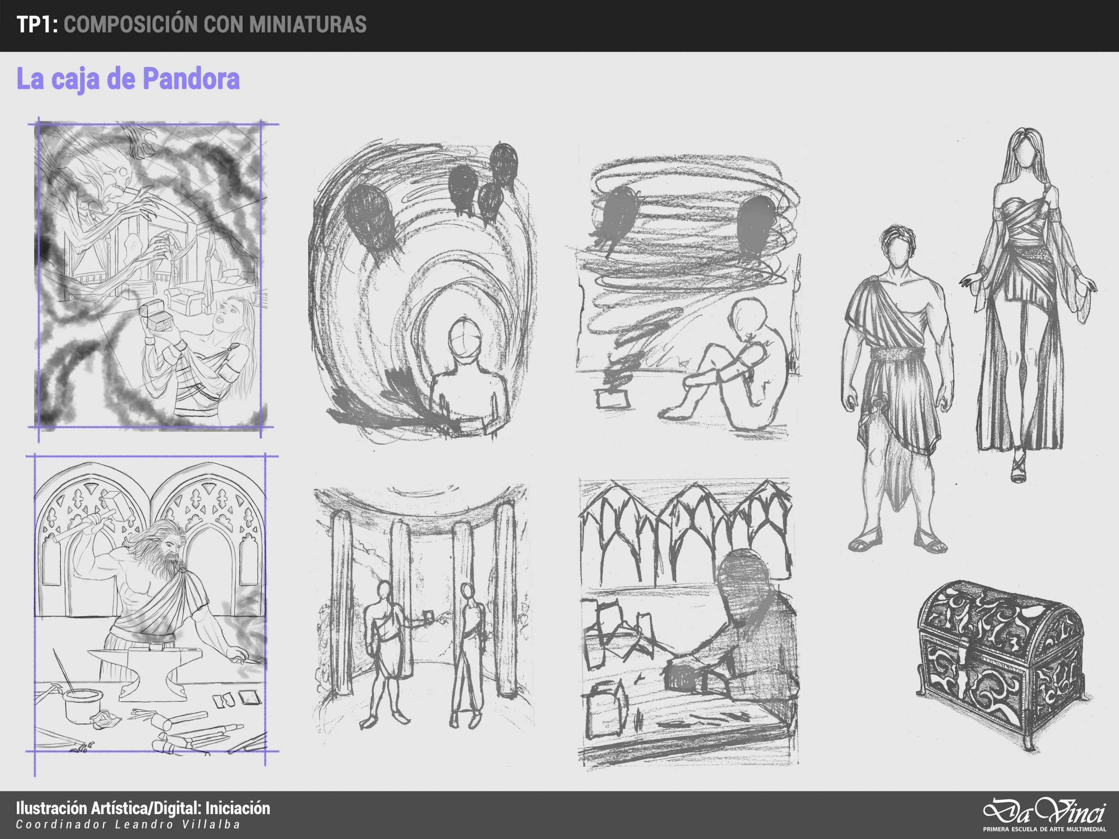This screenshot has width=1119, height=839.
Task: Open the Pandora holding box illustration
Action: (150, 276)
